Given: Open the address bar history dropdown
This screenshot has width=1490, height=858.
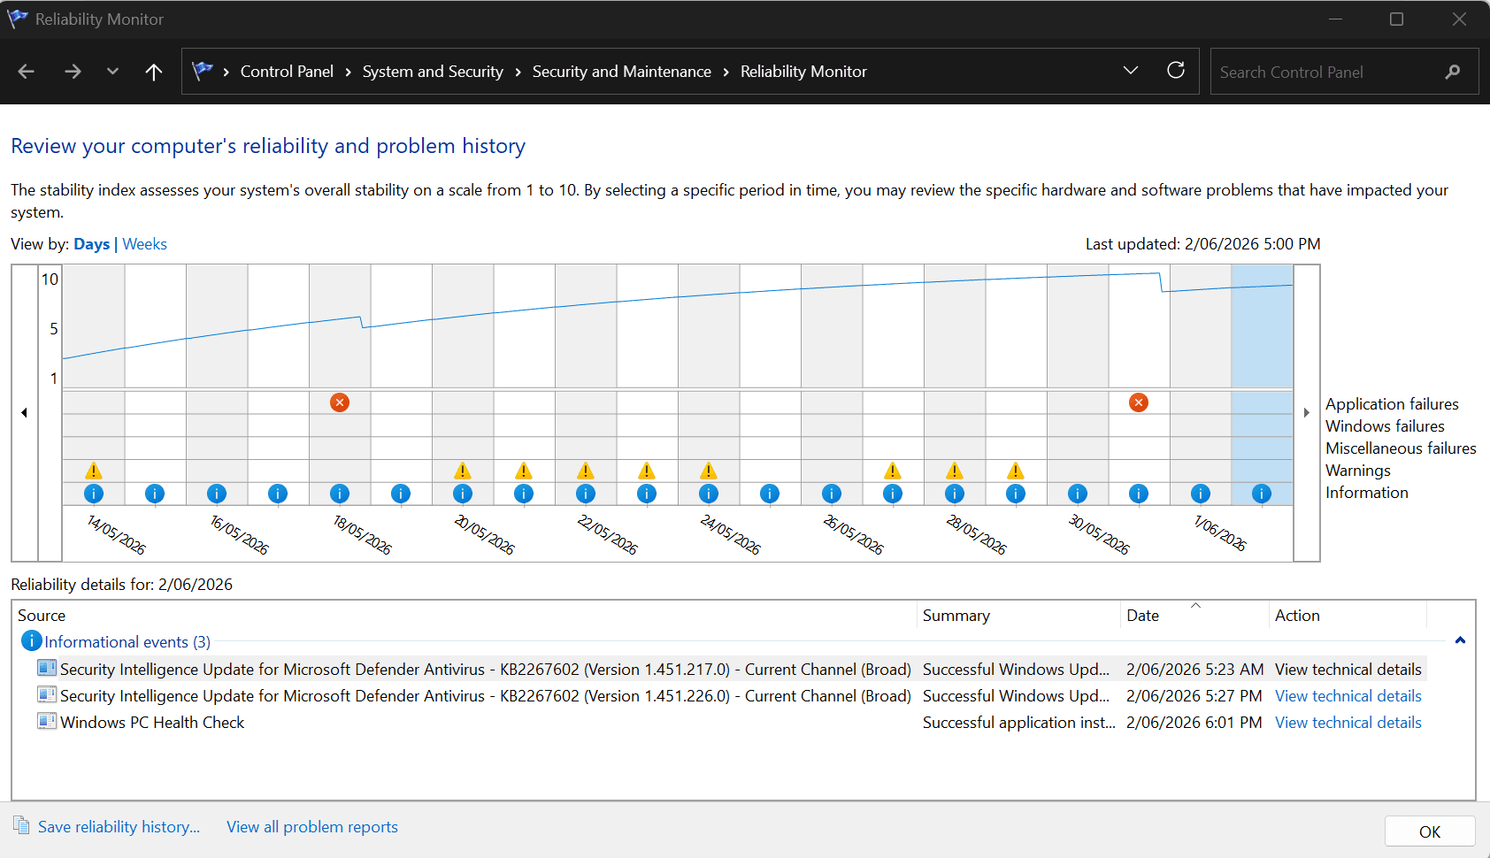Looking at the screenshot, I should [1131, 71].
